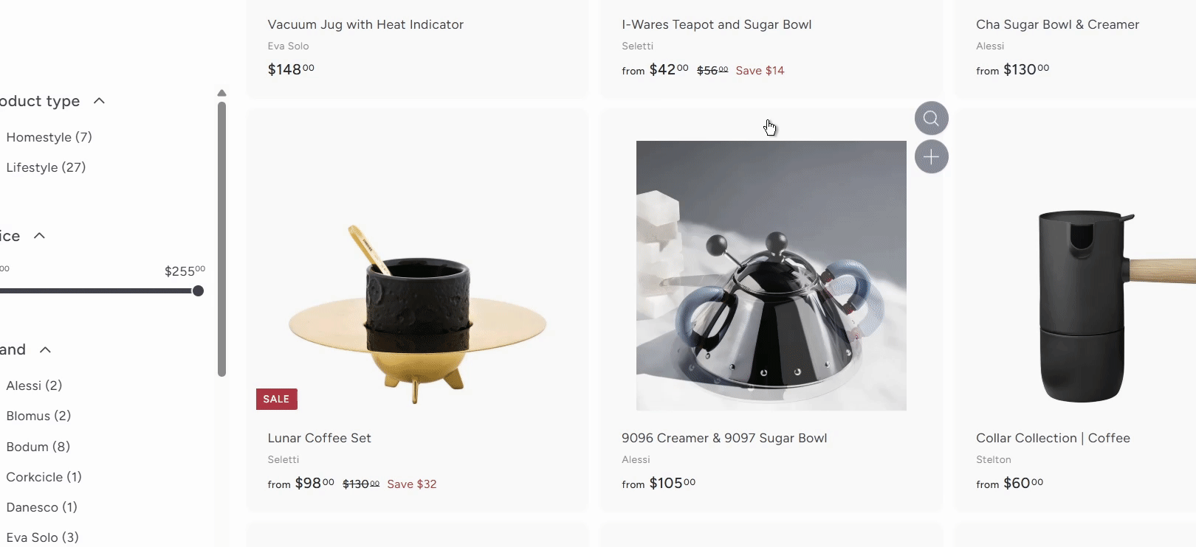This screenshot has height=547, width=1196.
Task: Filter by brand Bodum (8)
Action: 38,447
